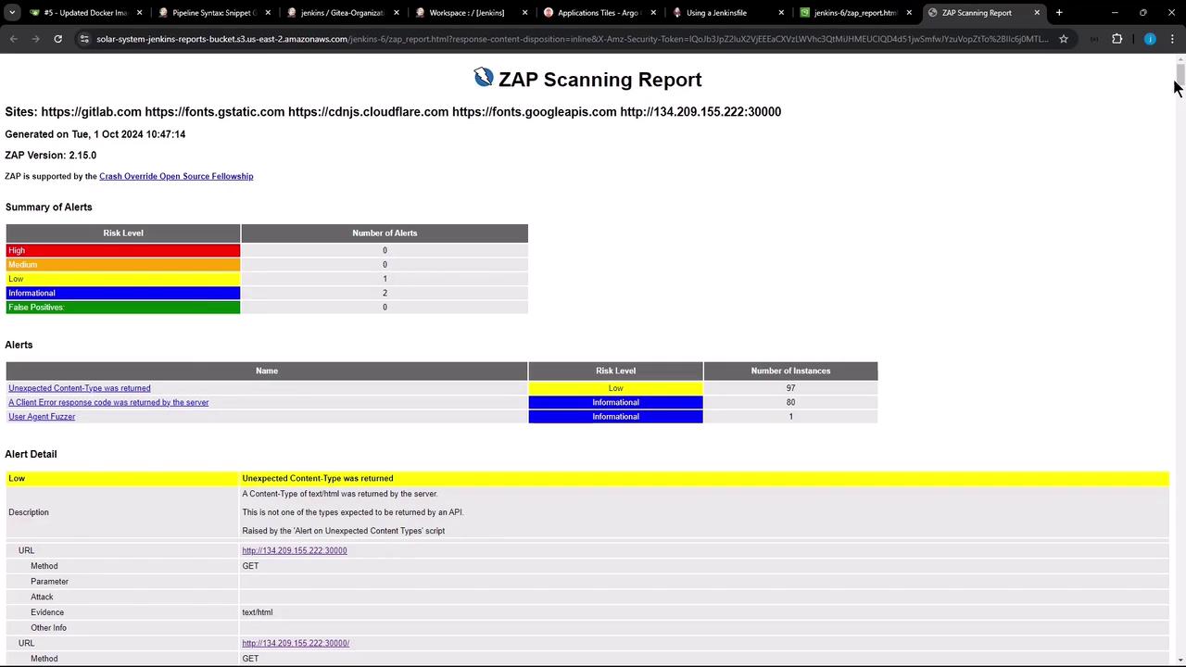
Task: Open the Chrome three-dot menu
Action: click(1172, 39)
